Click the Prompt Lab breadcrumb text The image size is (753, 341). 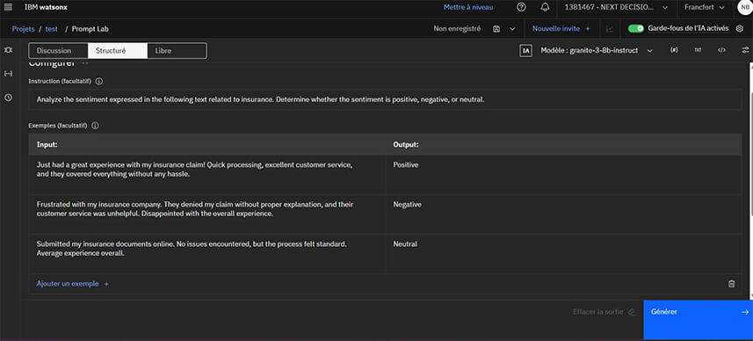(x=91, y=29)
